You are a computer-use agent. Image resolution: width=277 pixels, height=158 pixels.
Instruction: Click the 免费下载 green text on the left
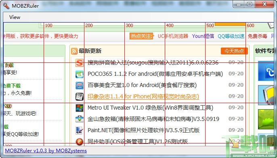[x=12, y=86]
